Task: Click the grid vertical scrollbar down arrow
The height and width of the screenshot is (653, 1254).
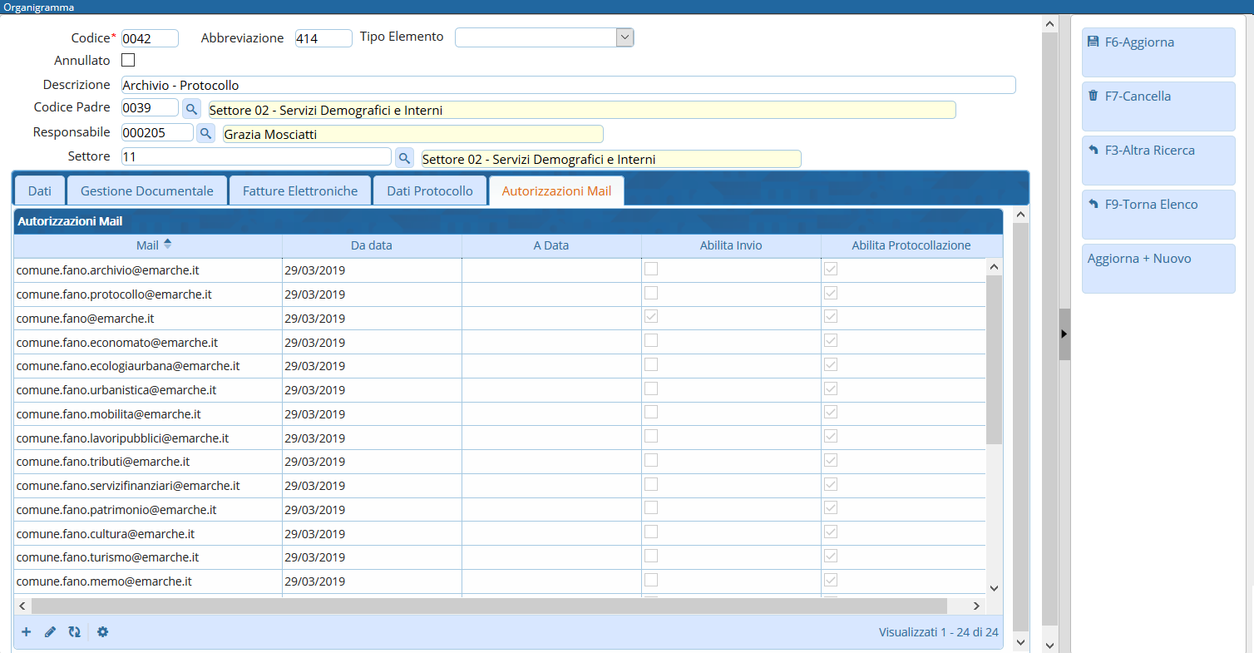Action: coord(994,587)
